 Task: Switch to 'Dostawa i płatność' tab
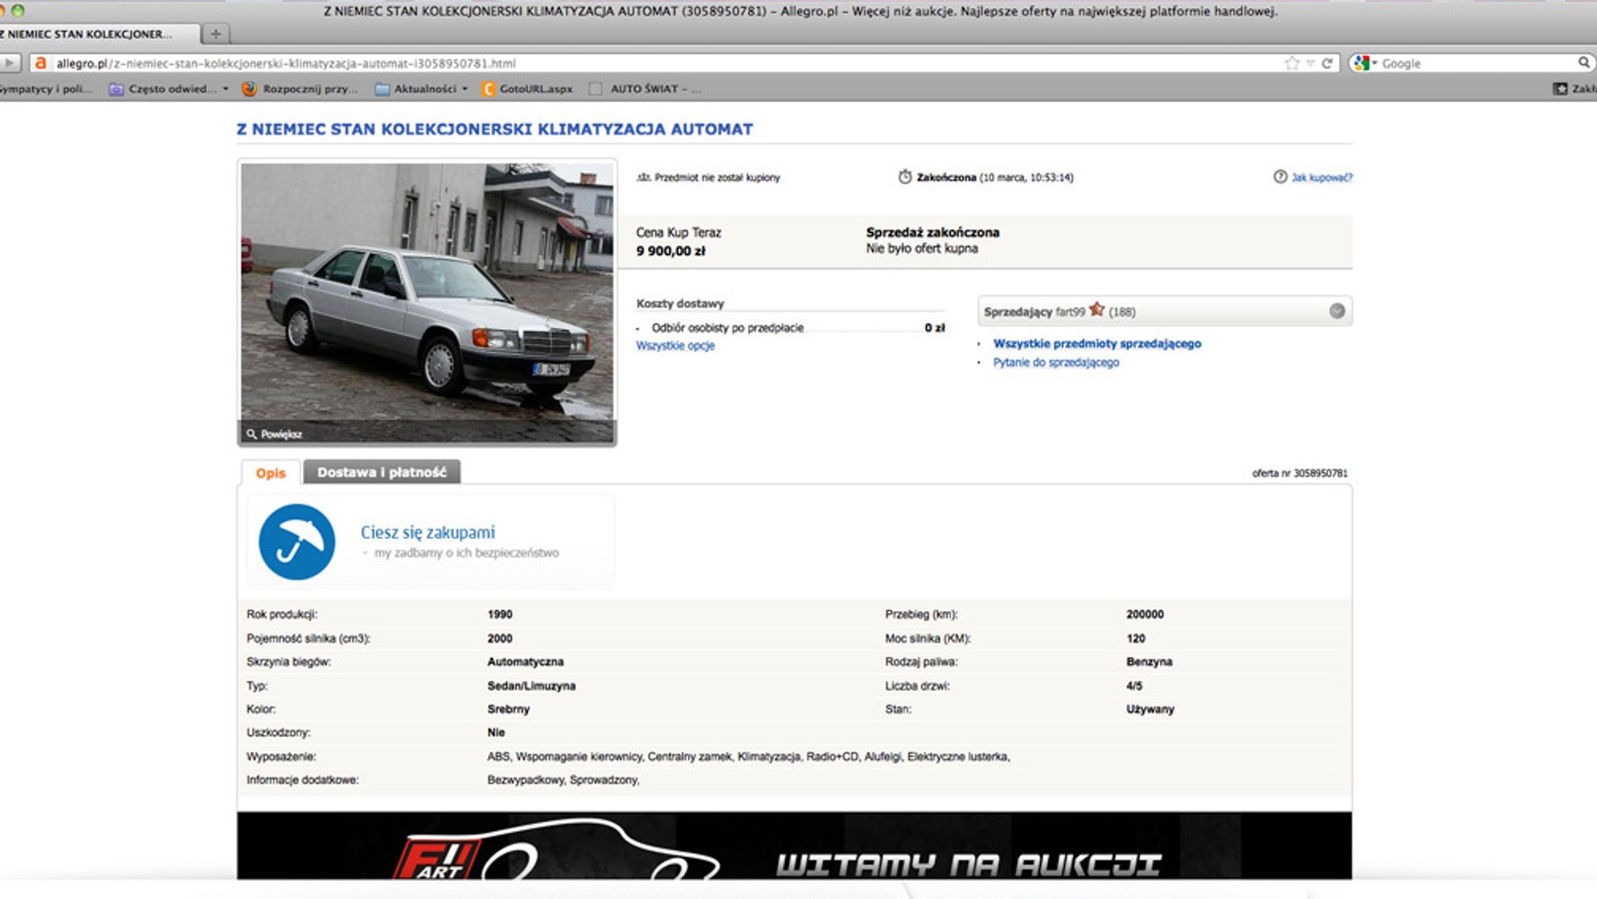(381, 472)
